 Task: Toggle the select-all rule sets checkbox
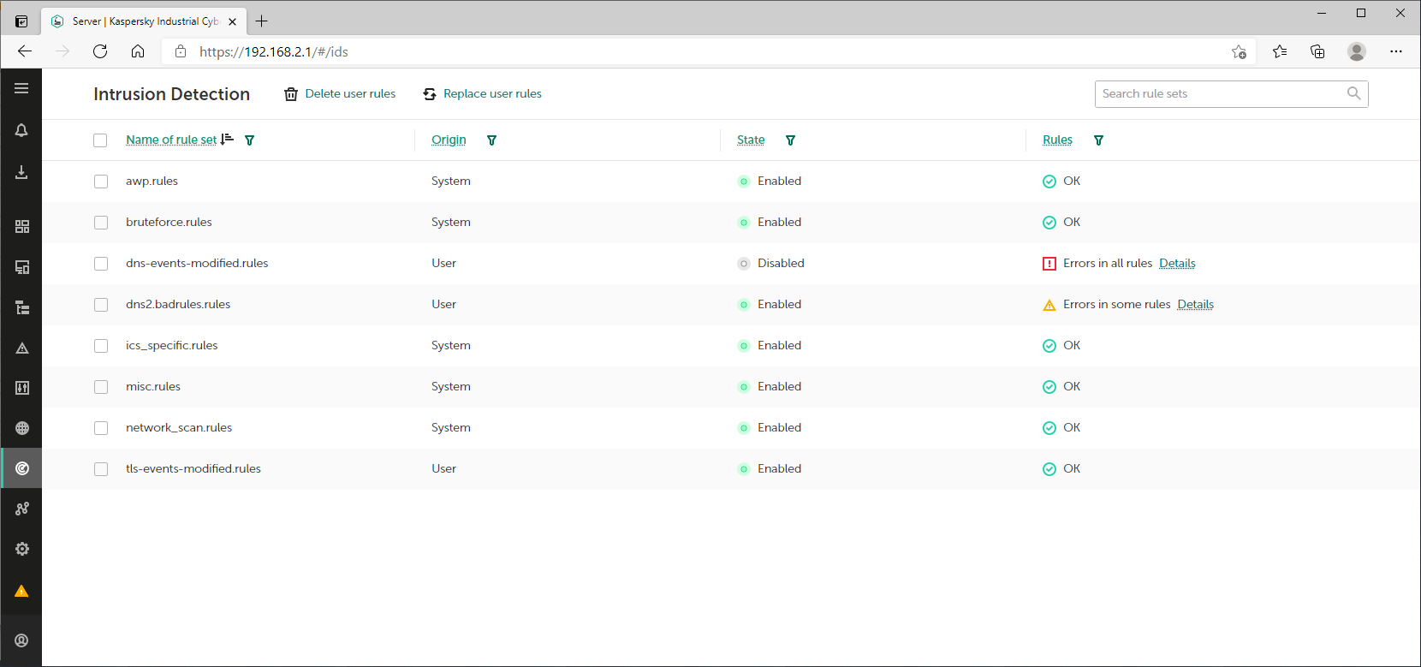(100, 140)
